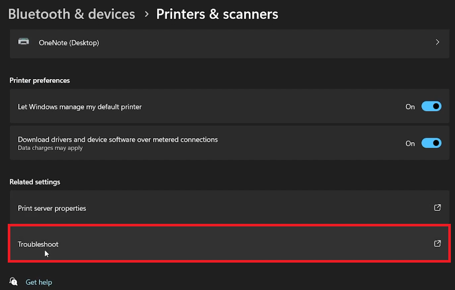Disable Let Windows manage my default printer
The height and width of the screenshot is (290, 455).
coord(431,106)
